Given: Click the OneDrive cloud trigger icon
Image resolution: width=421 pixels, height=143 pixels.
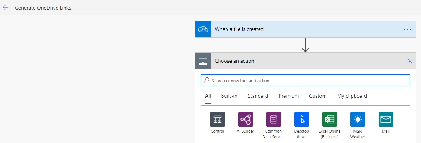Looking at the screenshot, I should 203,29.
